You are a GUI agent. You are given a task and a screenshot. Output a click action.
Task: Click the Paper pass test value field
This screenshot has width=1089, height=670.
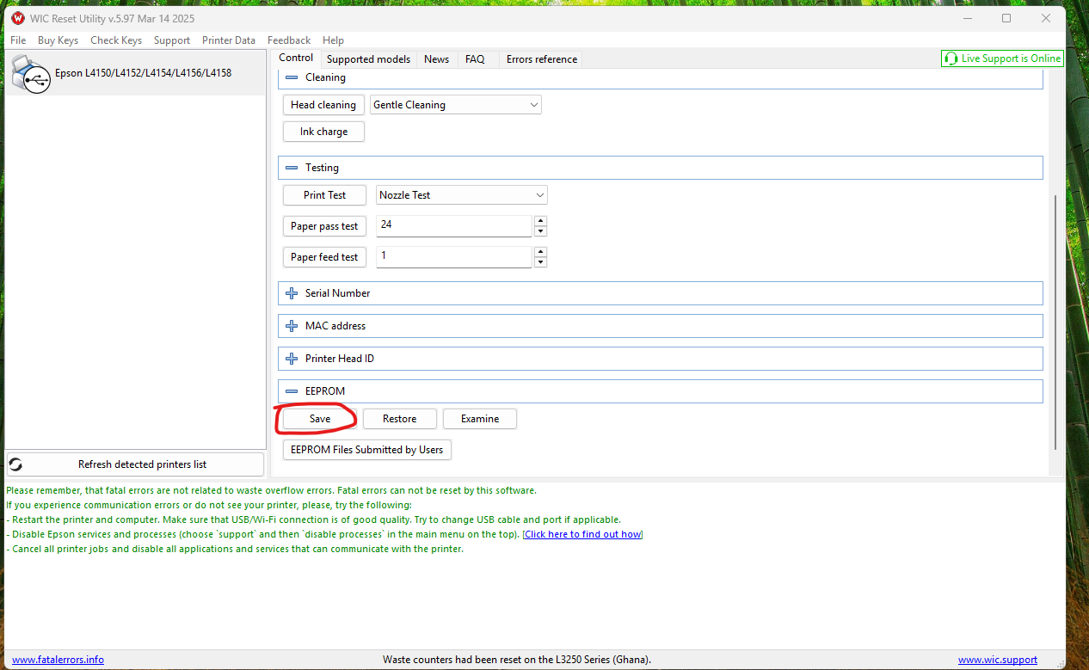coord(454,226)
